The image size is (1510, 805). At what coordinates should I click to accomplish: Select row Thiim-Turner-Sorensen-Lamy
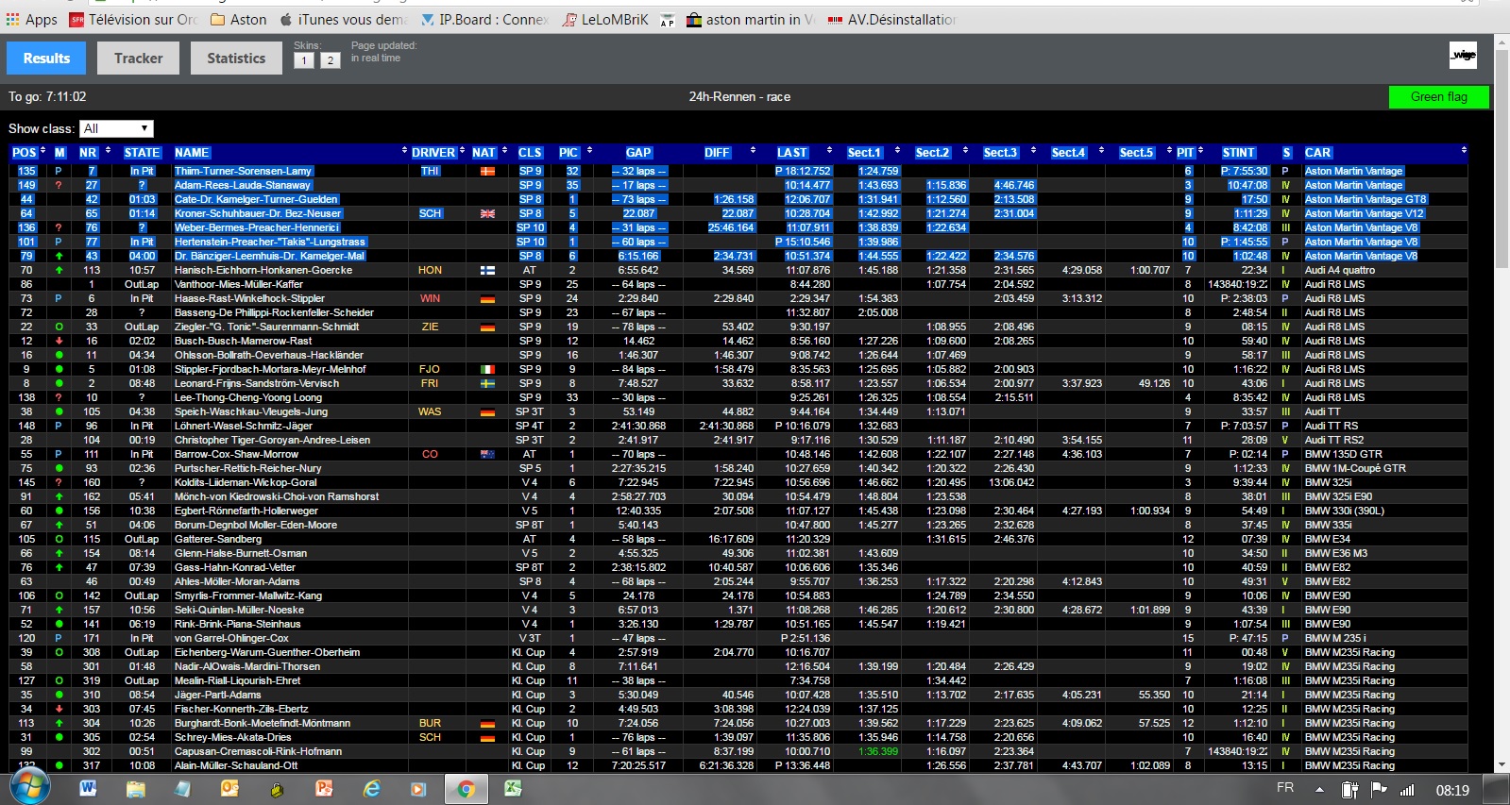tap(738, 171)
